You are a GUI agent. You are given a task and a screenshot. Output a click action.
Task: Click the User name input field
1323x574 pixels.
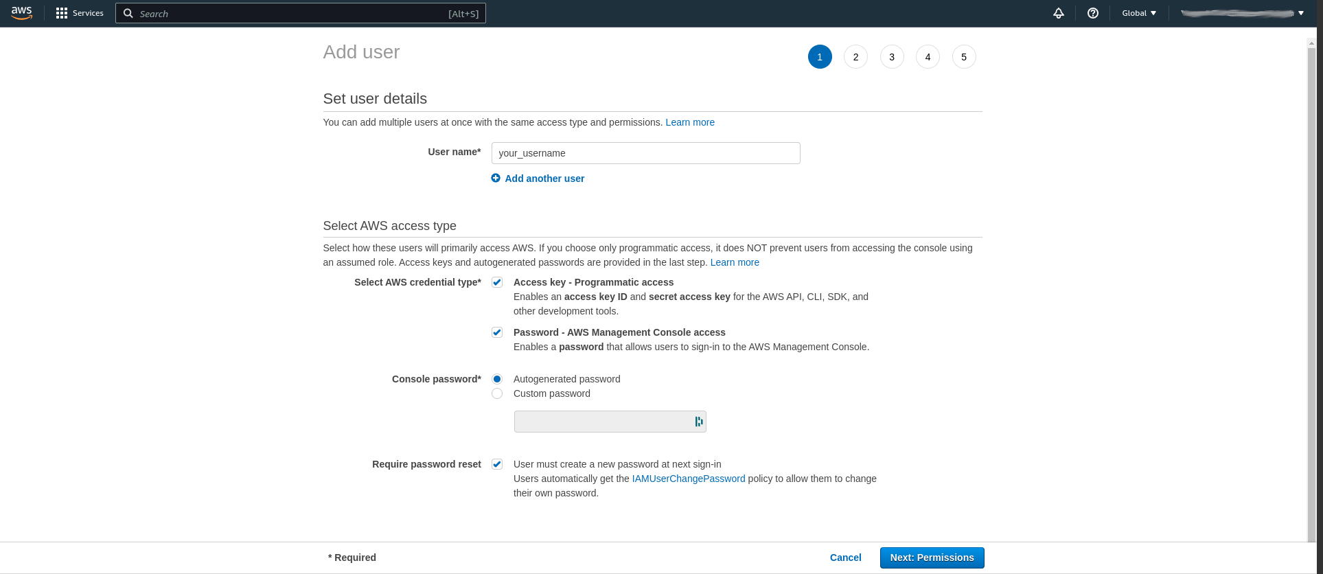tap(645, 153)
